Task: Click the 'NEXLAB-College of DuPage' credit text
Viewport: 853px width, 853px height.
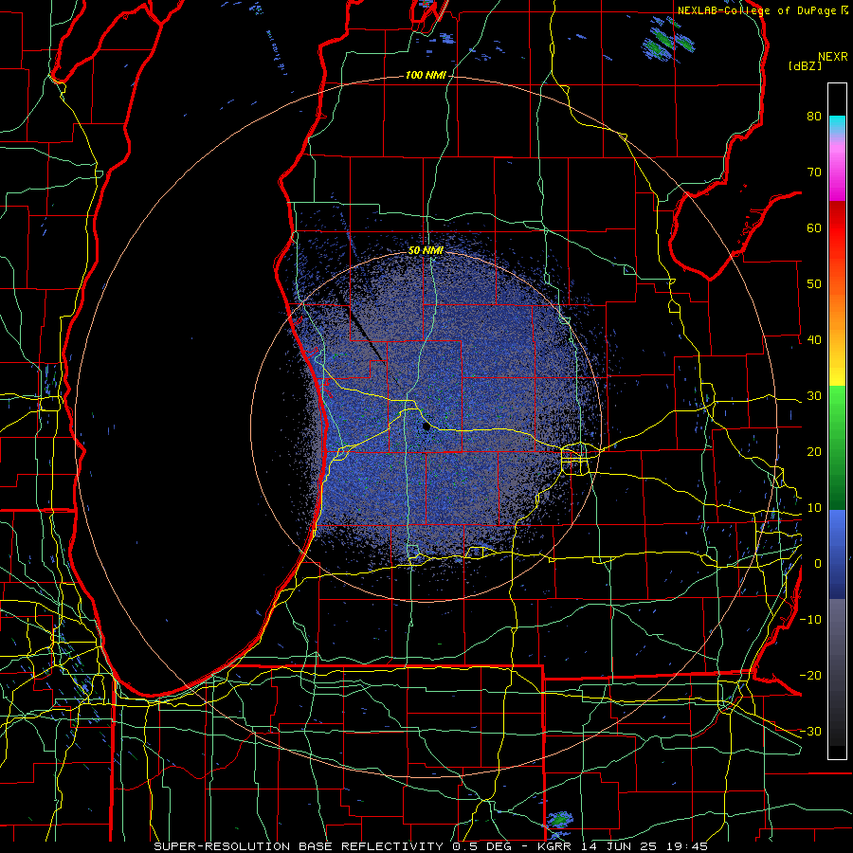Action: tap(756, 10)
